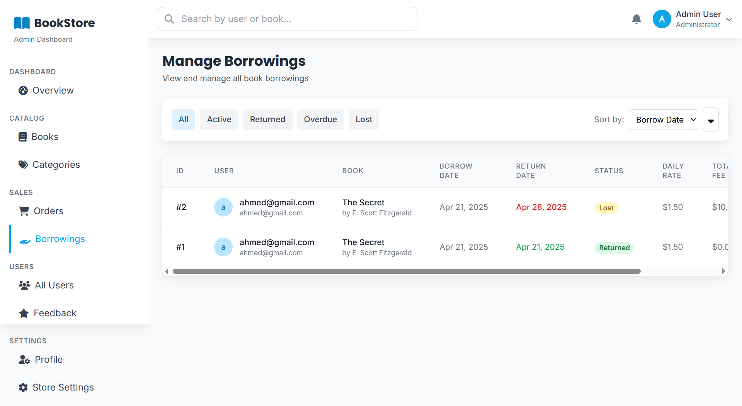Open the Borrow Date sort dropdown
Image resolution: width=742 pixels, height=406 pixels.
click(663, 120)
